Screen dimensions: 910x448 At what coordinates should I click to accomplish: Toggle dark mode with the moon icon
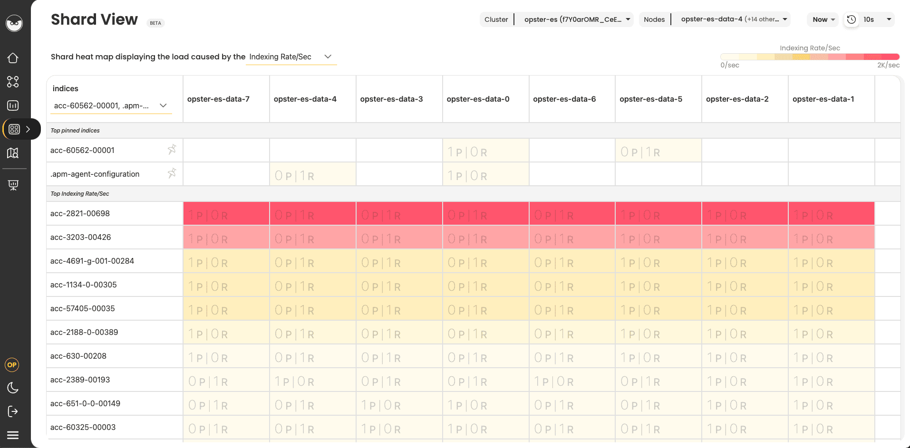pyautogui.click(x=13, y=388)
